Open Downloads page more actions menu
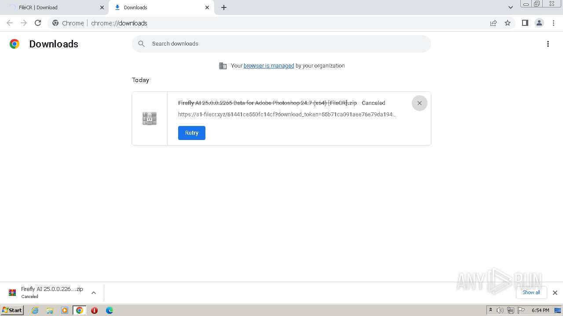The height and width of the screenshot is (316, 563). (x=548, y=44)
